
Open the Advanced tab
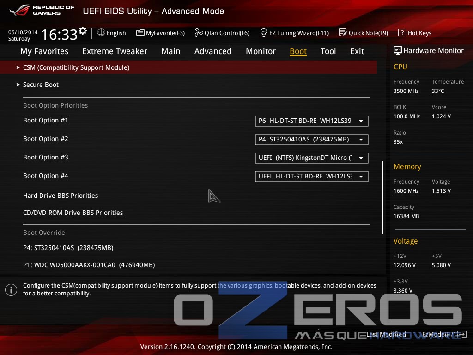(212, 51)
